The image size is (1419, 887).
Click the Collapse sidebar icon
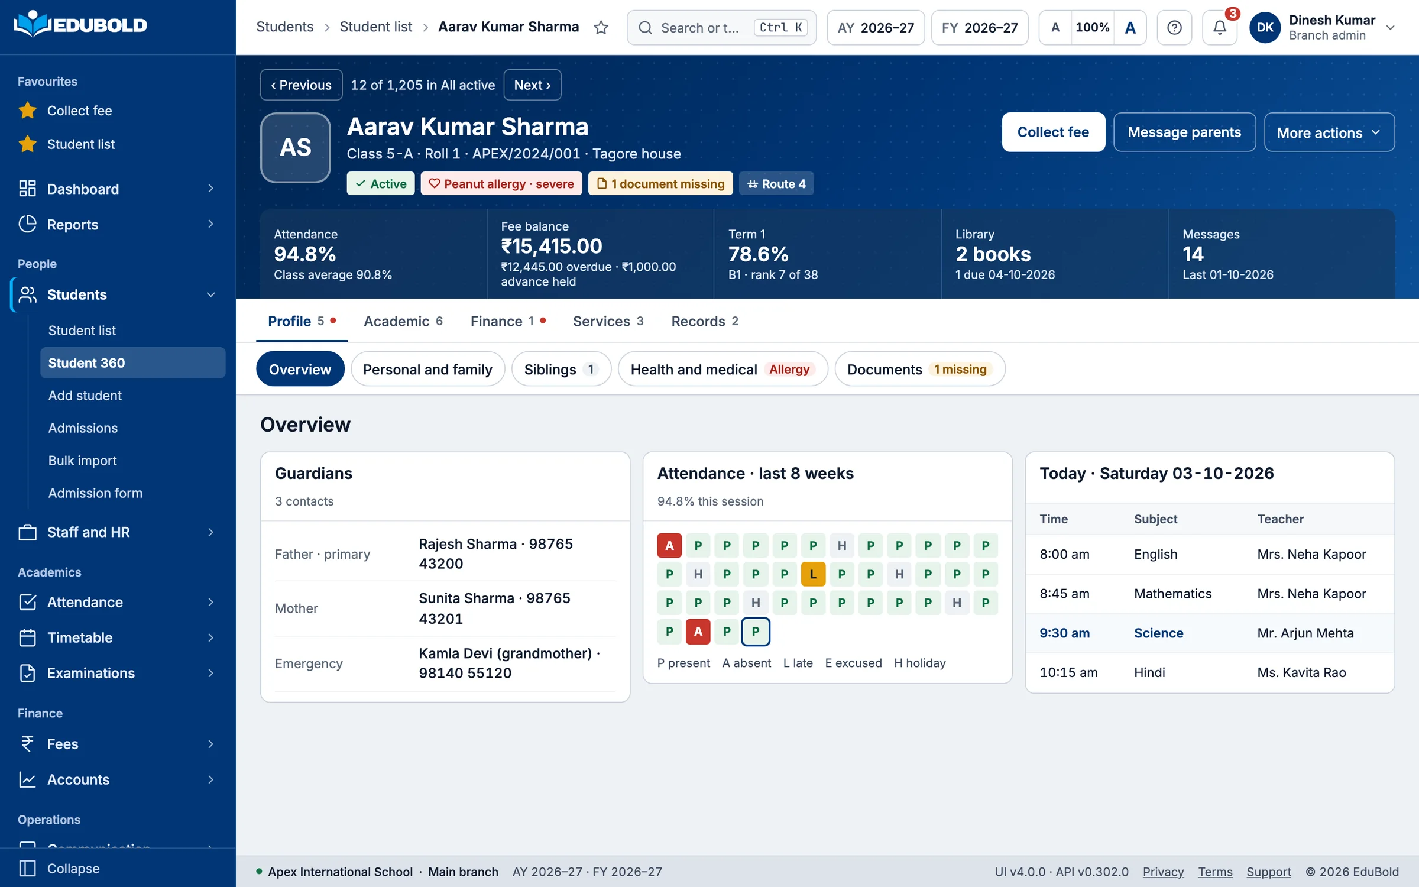27,868
